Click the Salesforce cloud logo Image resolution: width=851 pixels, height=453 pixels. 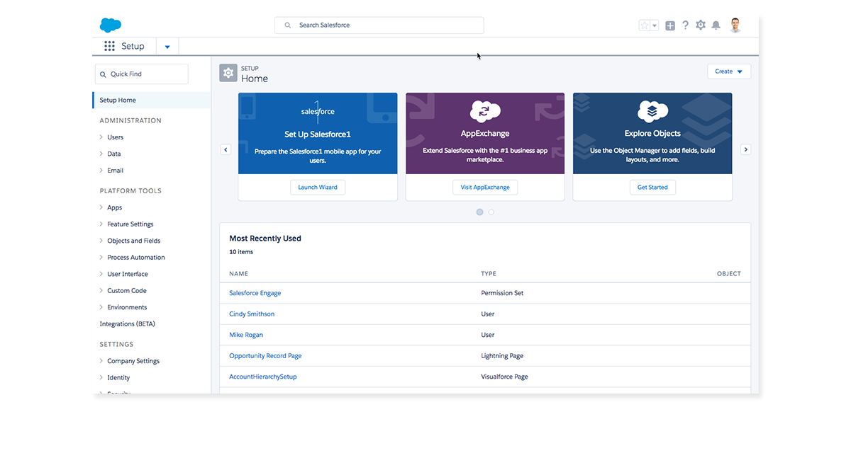(111, 25)
